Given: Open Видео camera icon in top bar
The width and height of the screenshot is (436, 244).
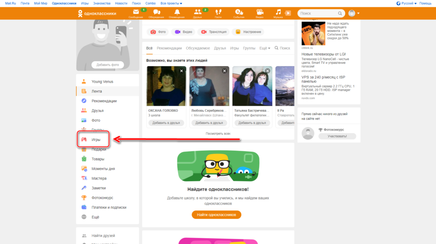Looking at the screenshot, I should [x=259, y=13].
